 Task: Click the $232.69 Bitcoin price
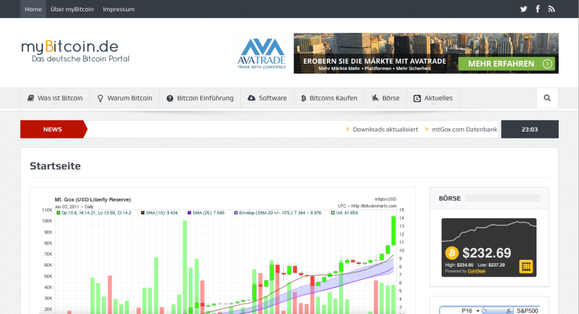[x=487, y=253]
